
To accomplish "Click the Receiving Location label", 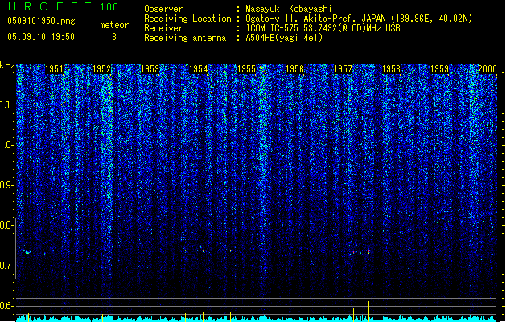I will pos(187,19).
